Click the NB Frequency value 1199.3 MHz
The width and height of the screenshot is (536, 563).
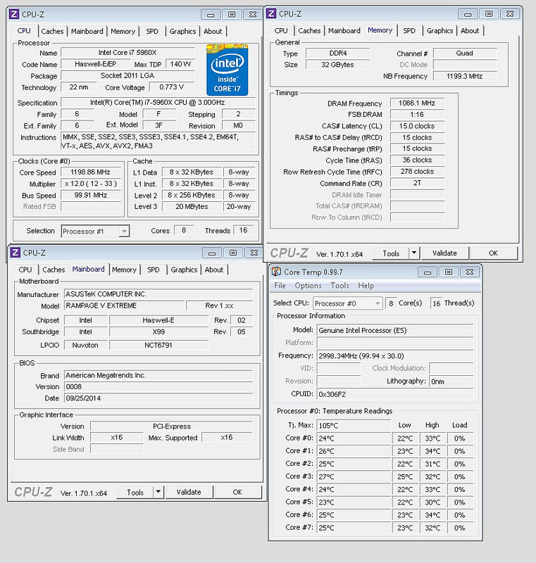point(465,76)
